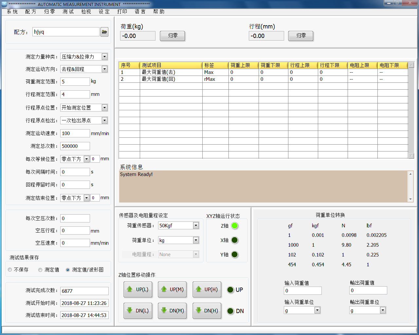The width and height of the screenshot is (419, 335).
Task: Open the 打印 menu
Action: pos(122,11)
